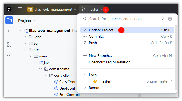Collapse the com.itheima package
182x101 pixels.
(x=41, y=69)
